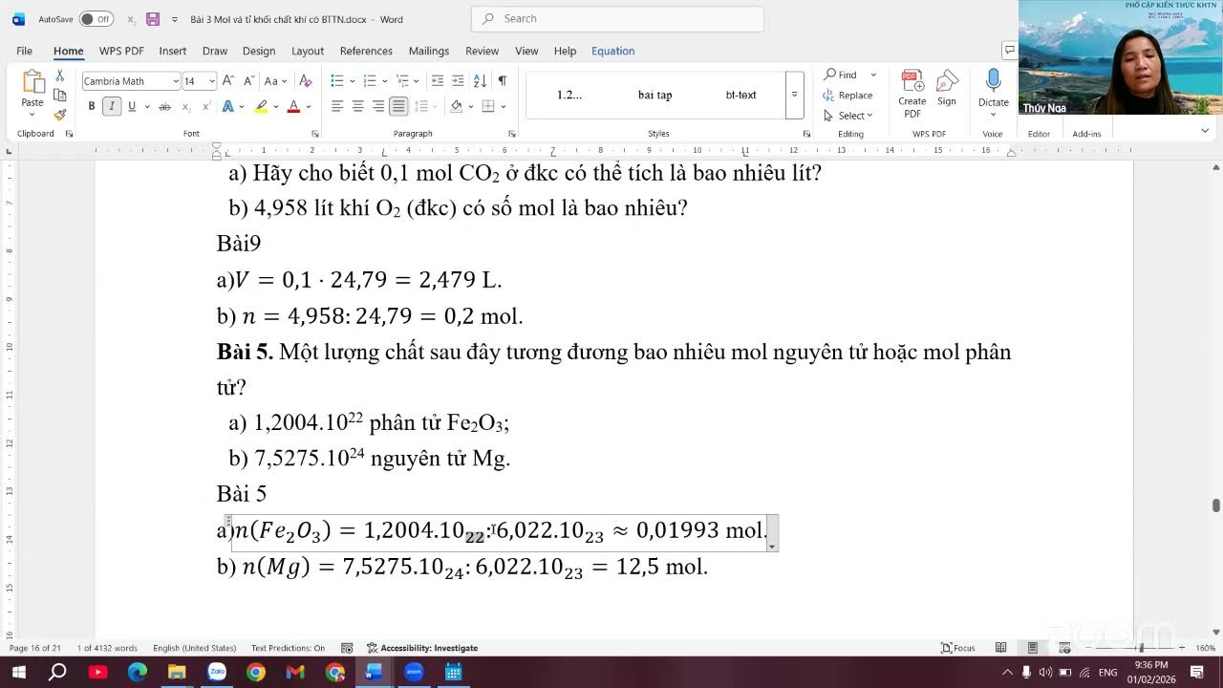Clear all formatting icon
This screenshot has width=1223, height=688.
tap(306, 81)
